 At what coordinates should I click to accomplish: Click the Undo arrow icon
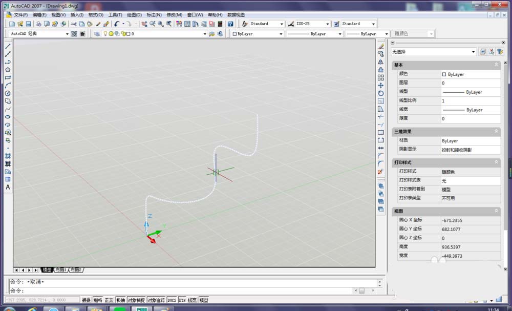pyautogui.click(x=117, y=24)
